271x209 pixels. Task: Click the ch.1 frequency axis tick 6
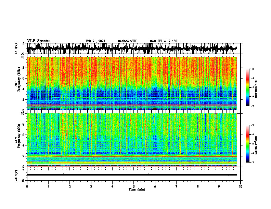(x=24, y=78)
